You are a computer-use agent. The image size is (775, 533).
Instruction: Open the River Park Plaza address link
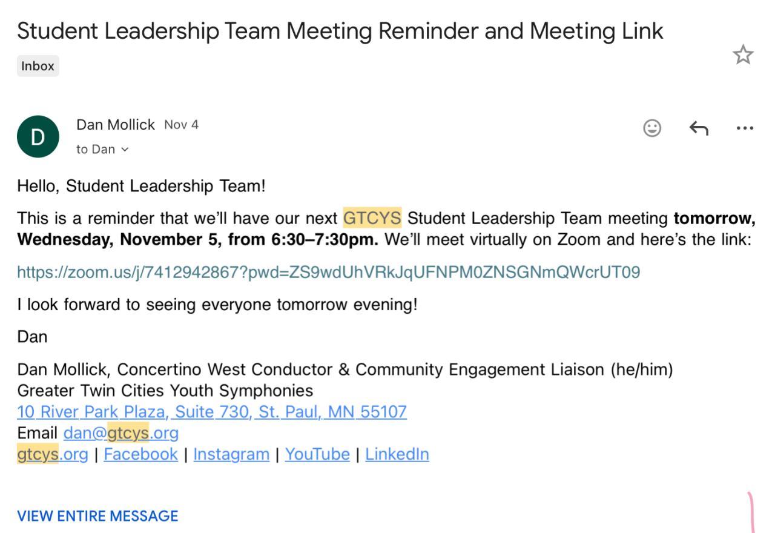211,412
